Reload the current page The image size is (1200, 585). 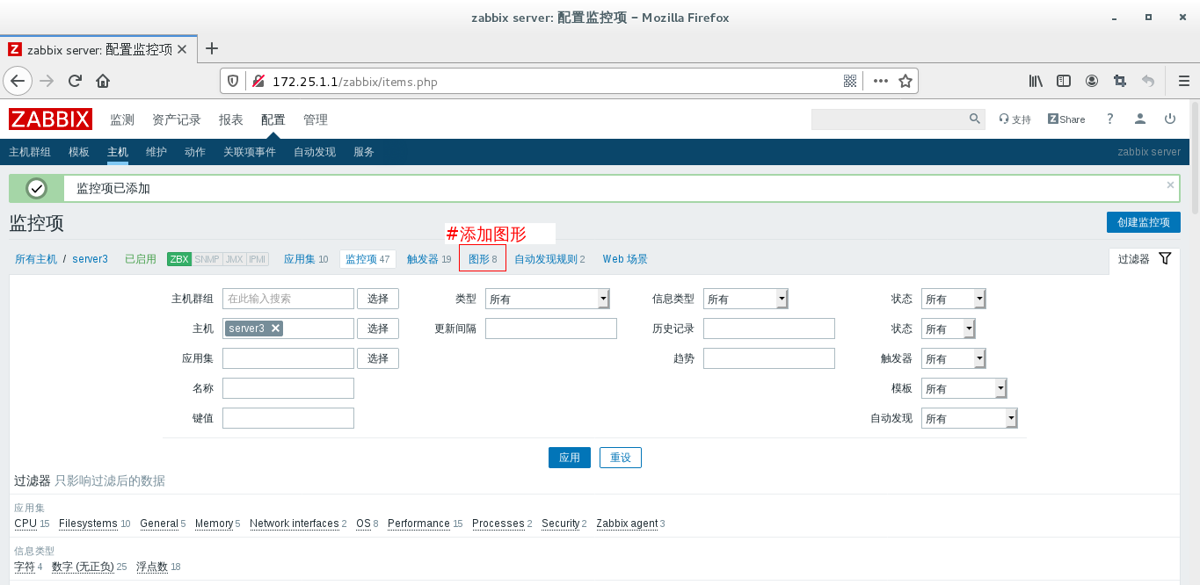pos(75,81)
